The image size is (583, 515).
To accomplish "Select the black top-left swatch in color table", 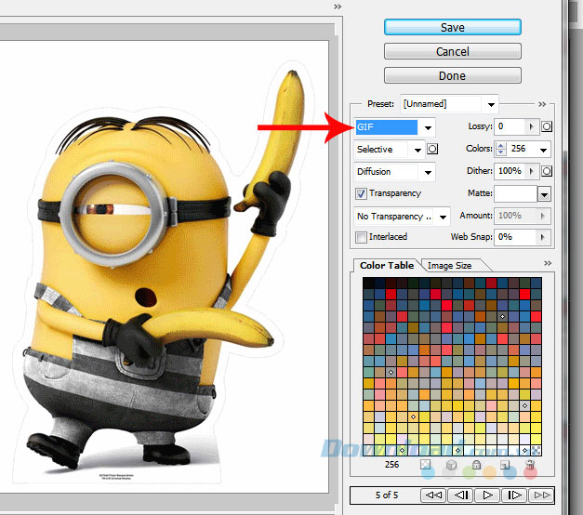I will pyautogui.click(x=368, y=283).
